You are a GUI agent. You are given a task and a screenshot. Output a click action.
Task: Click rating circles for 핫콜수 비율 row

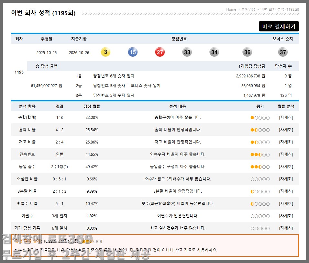(x=260, y=204)
